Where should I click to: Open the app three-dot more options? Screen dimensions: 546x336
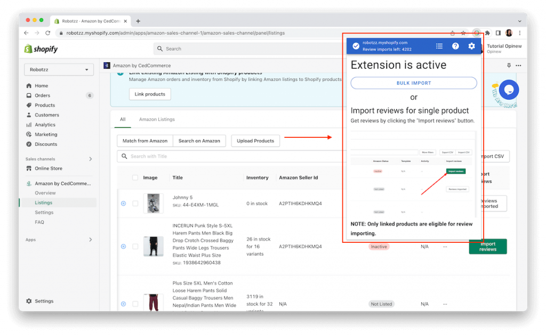(x=518, y=65)
